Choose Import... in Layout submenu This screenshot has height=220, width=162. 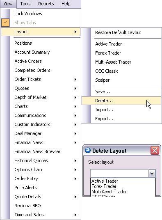[121, 110]
